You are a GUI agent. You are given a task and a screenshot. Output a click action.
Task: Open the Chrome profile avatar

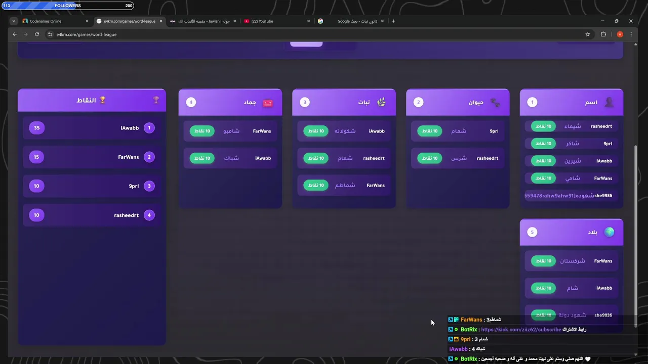coord(620,34)
